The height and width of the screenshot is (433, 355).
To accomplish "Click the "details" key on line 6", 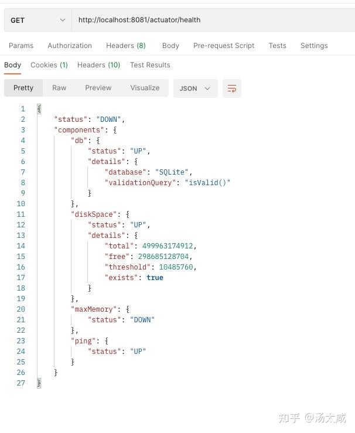I will [x=106, y=162].
